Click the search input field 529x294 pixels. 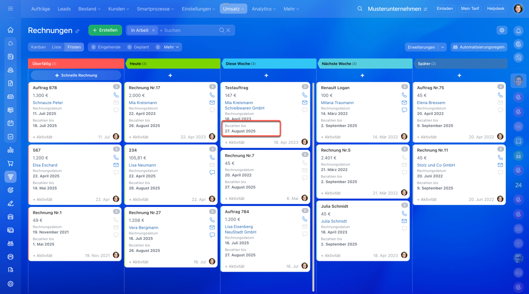point(188,30)
